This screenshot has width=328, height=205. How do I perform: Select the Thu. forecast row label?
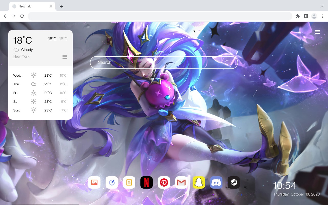[17, 84]
